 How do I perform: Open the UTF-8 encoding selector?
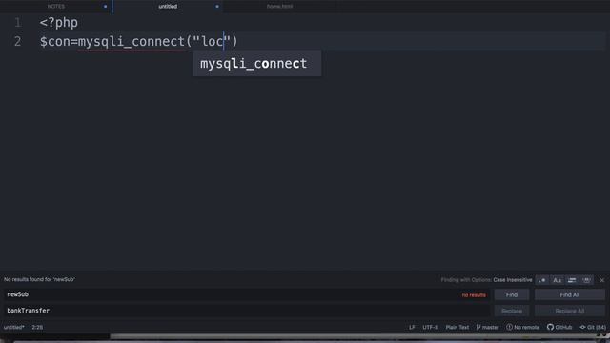click(430, 328)
